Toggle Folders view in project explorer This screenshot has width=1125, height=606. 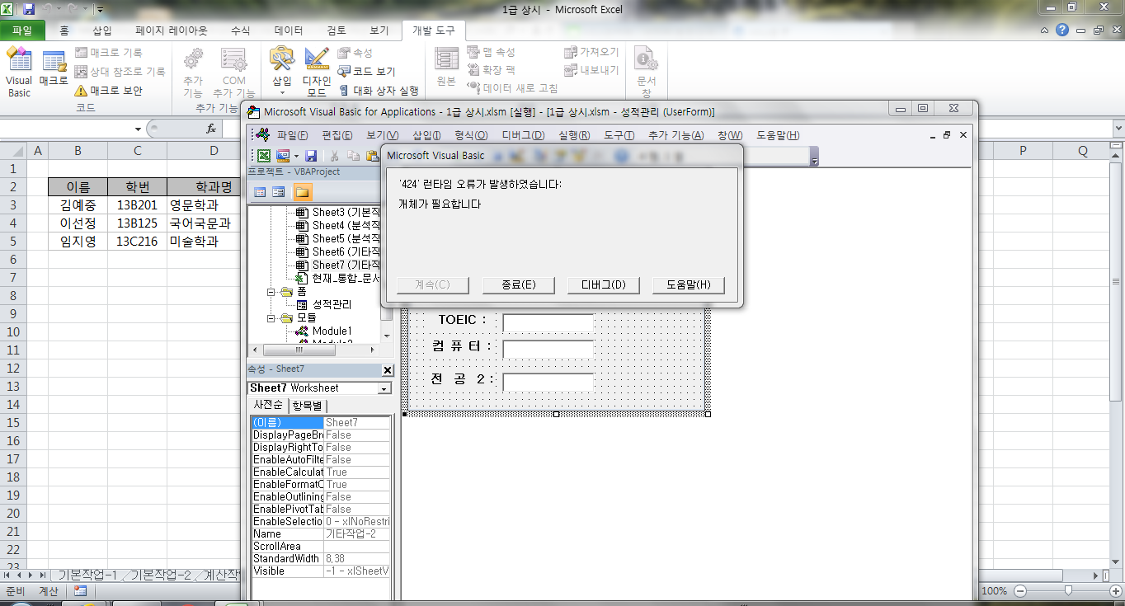click(302, 192)
